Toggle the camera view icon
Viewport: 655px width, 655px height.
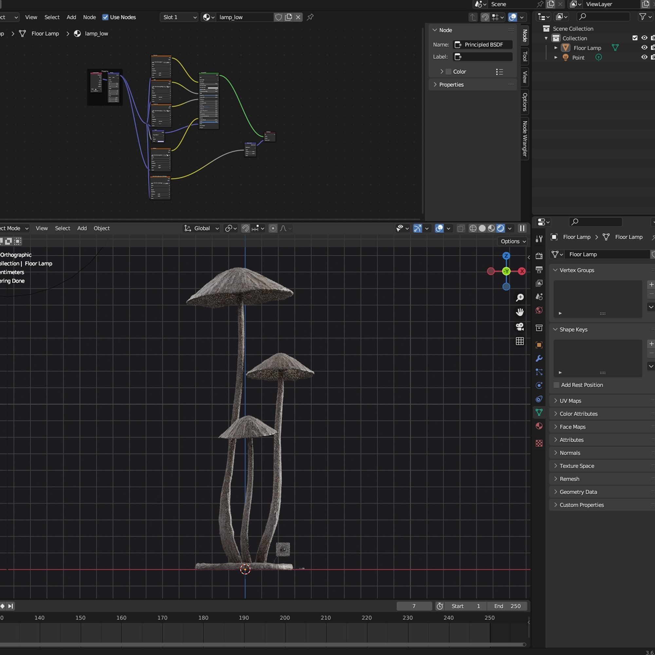pos(520,327)
